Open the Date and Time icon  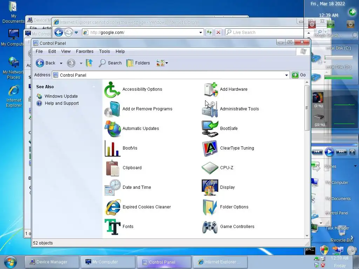[x=113, y=187]
